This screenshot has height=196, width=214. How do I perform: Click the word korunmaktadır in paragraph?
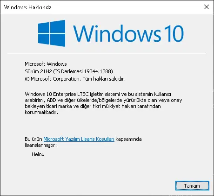(41, 112)
